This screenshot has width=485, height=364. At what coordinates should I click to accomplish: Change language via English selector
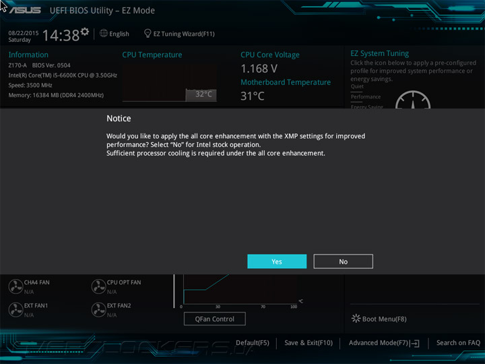pyautogui.click(x=119, y=34)
